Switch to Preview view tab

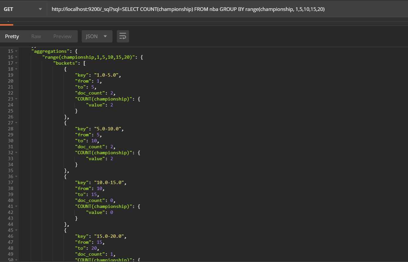point(63,36)
